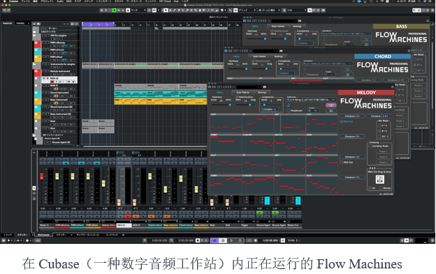Viewport: 436px width, 274px height.
Task: Switch to FMPro tab in Melody window
Action: click(x=219, y=92)
